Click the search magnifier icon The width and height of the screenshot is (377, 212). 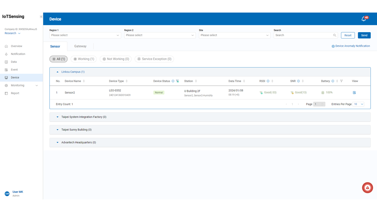point(335,35)
